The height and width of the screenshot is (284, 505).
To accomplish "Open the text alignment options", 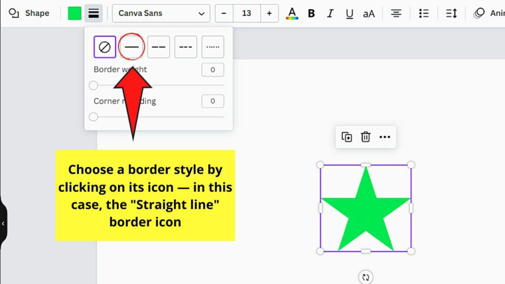I will click(x=396, y=13).
